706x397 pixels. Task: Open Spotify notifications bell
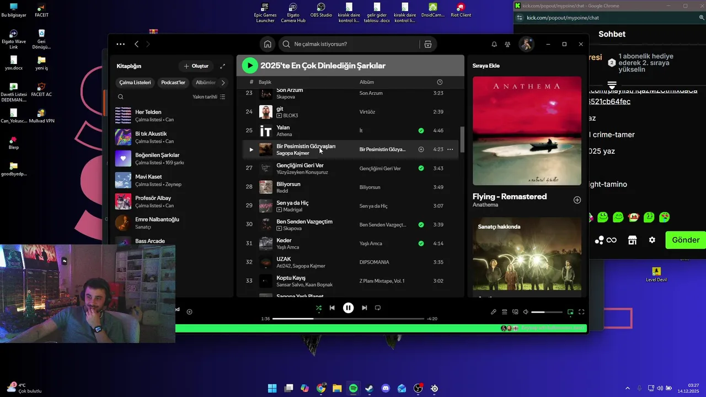pos(494,44)
